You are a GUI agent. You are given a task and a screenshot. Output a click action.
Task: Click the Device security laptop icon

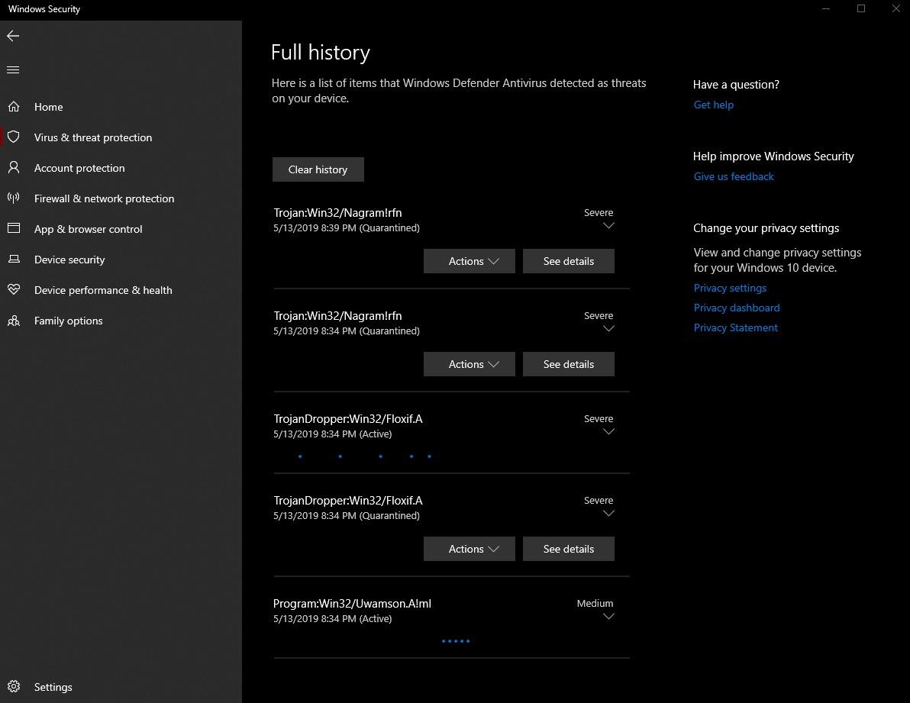(14, 260)
